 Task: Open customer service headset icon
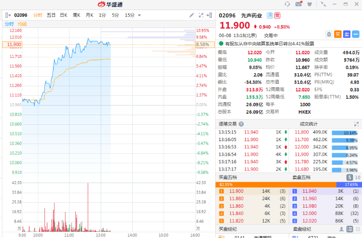[287, 4]
